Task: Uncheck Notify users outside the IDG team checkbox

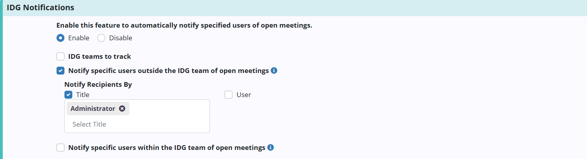Action: pyautogui.click(x=60, y=71)
